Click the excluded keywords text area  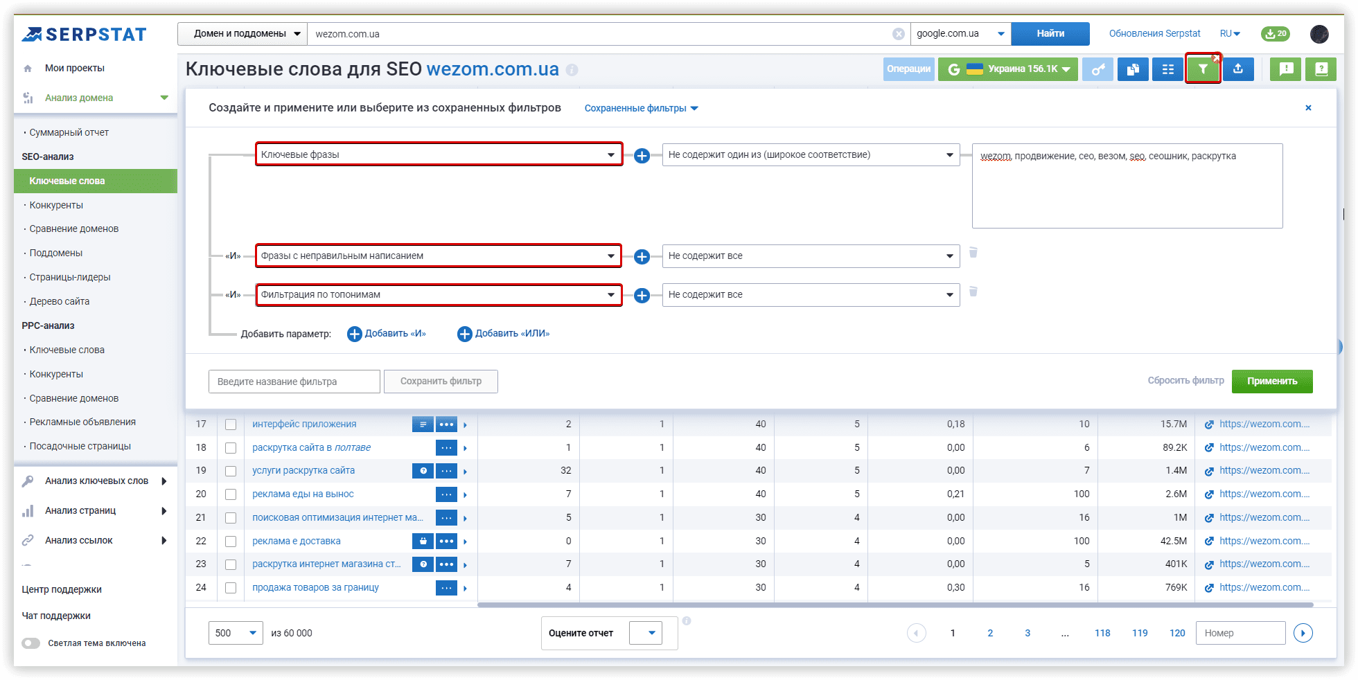coord(1127,186)
